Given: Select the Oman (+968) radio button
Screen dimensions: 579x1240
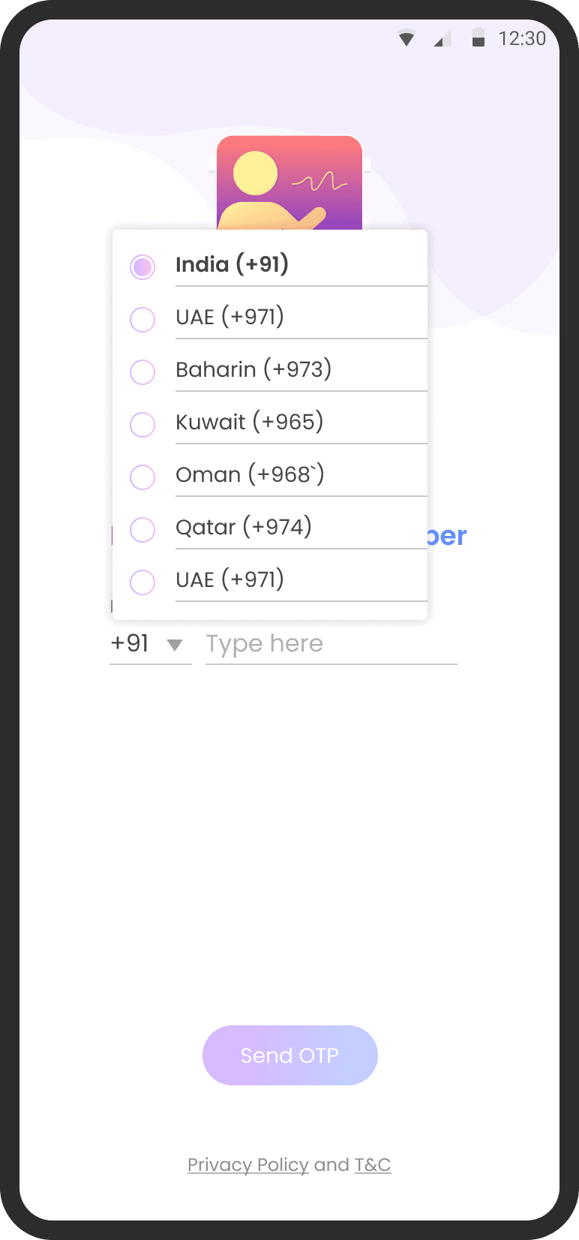Looking at the screenshot, I should (142, 477).
